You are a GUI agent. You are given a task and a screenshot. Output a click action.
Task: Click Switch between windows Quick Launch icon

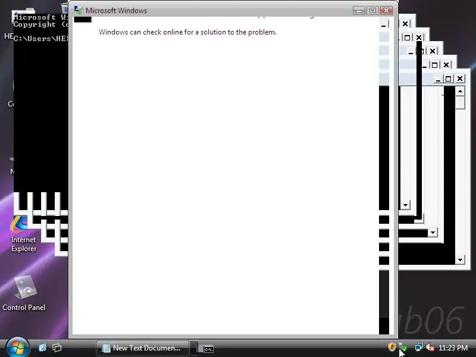pos(57,347)
